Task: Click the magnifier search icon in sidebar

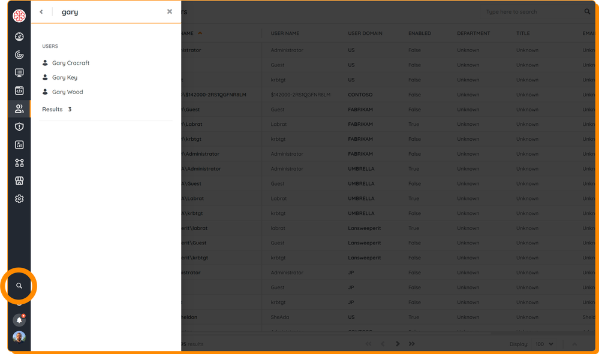Action: (19, 286)
